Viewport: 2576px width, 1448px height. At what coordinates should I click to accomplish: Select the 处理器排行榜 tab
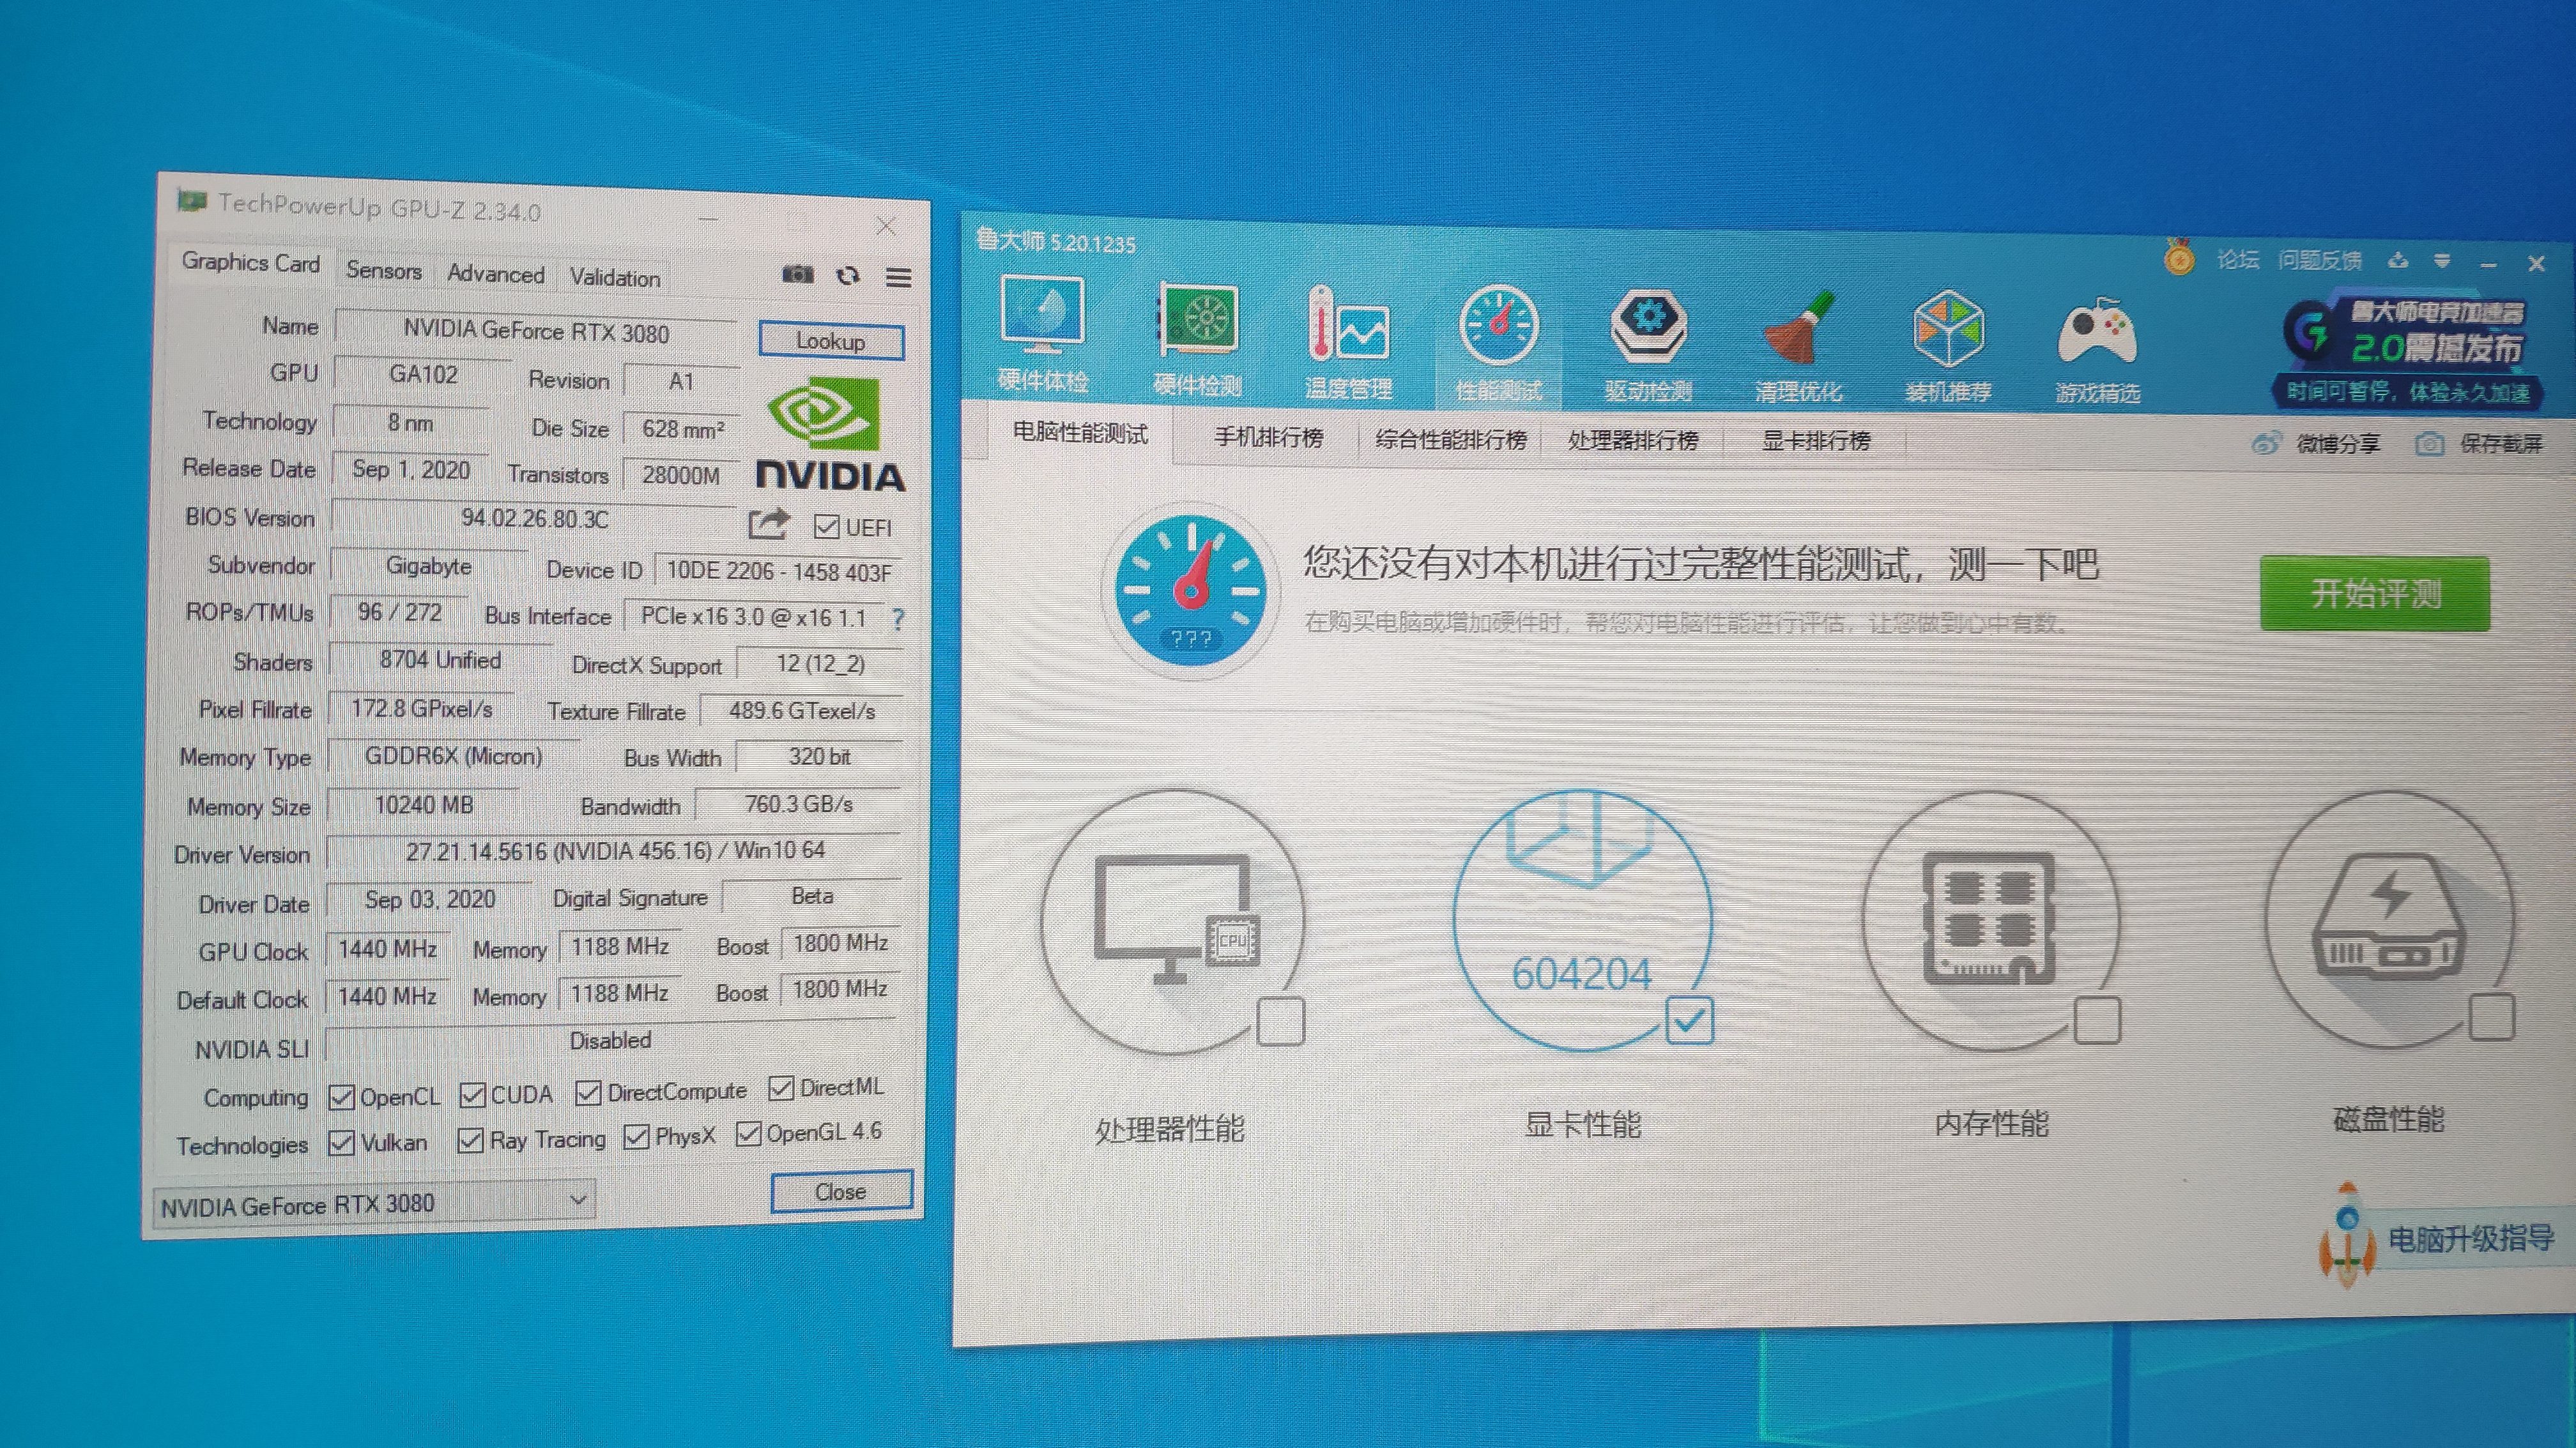[1633, 440]
